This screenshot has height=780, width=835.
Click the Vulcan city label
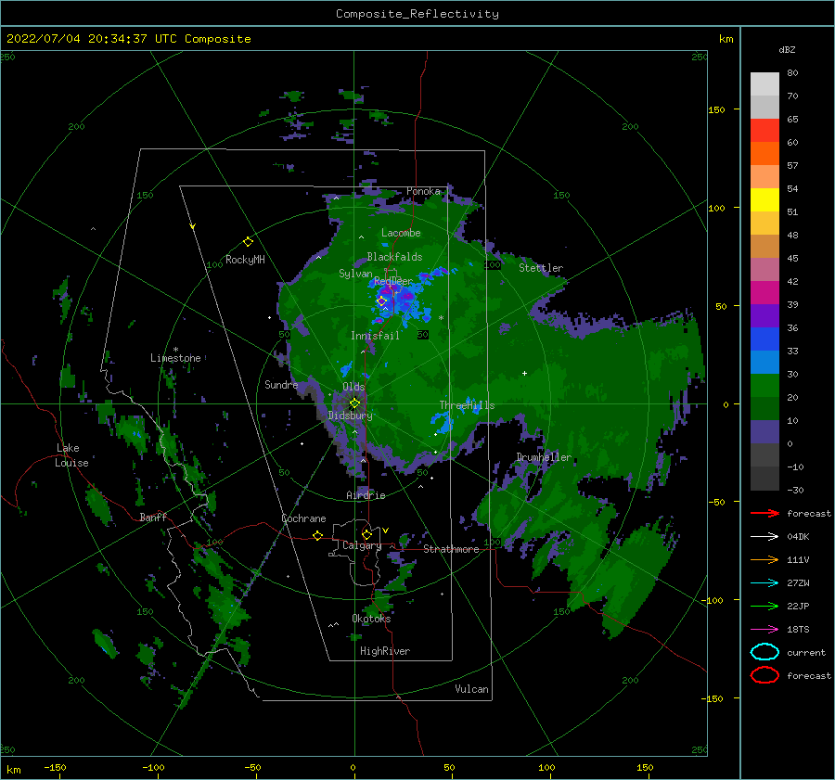click(471, 689)
